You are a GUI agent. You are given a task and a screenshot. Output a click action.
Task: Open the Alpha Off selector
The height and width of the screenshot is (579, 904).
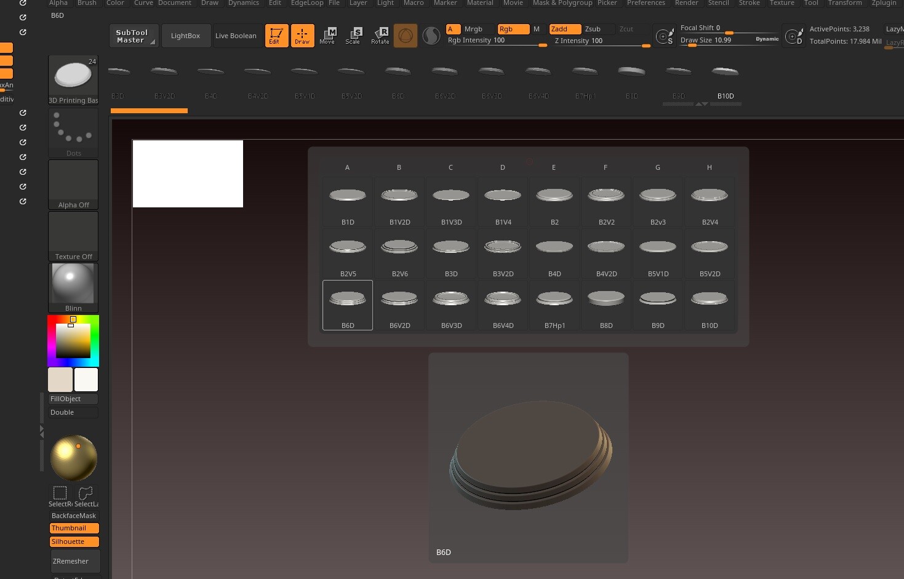(73, 185)
